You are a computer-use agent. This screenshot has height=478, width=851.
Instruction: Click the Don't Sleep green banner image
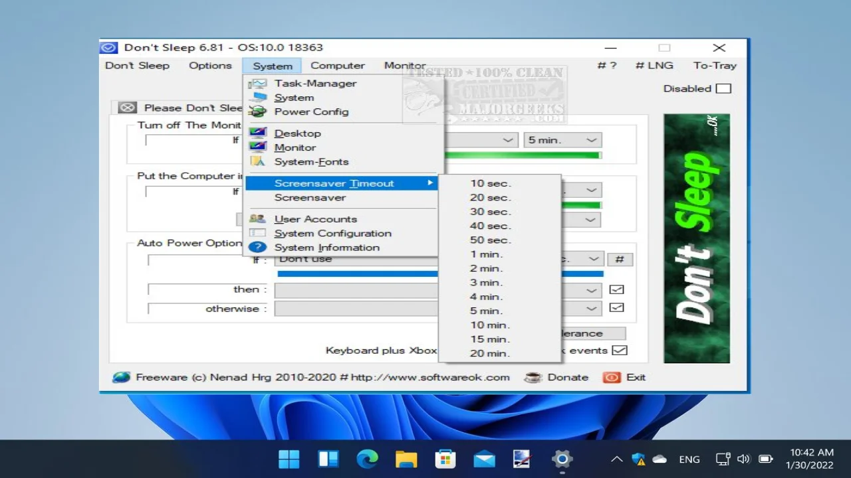pyautogui.click(x=697, y=238)
